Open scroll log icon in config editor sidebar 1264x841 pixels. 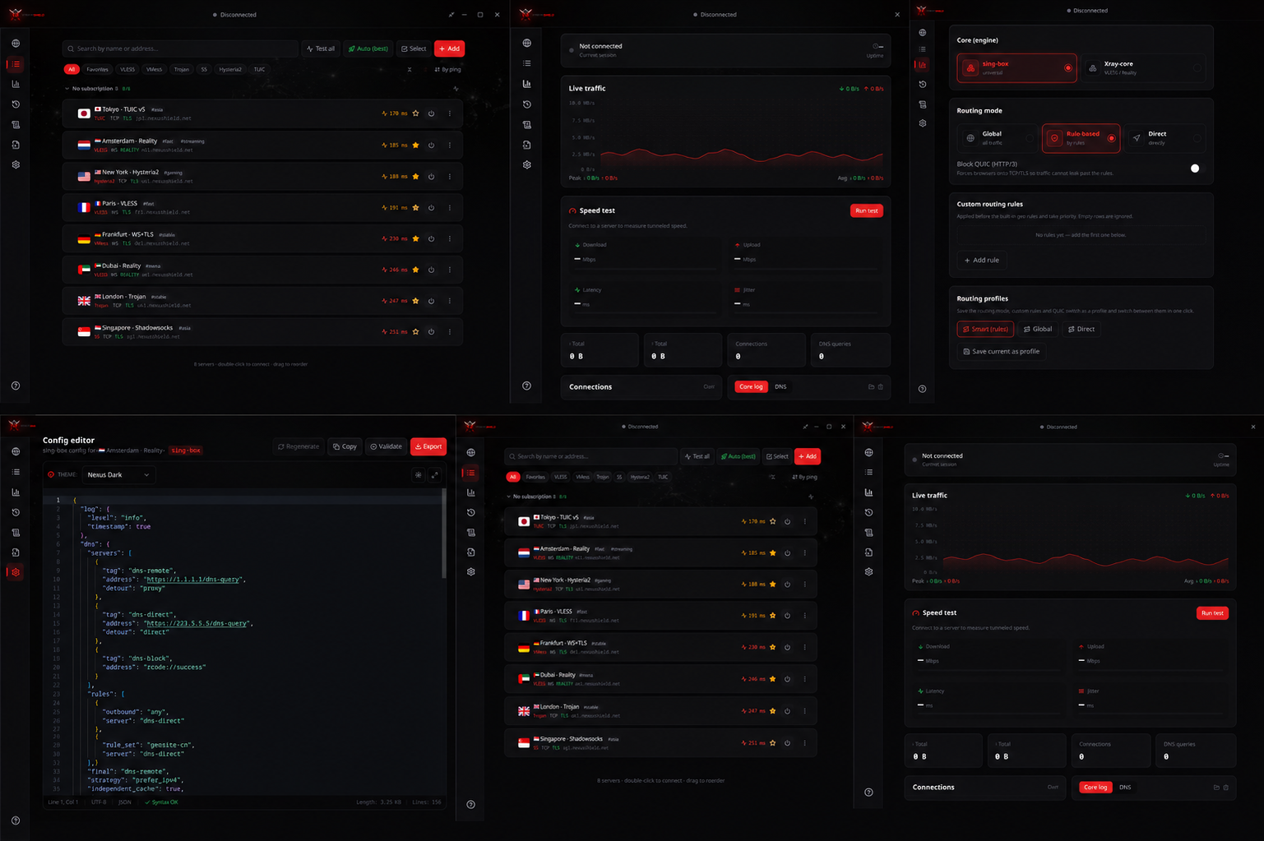[16, 532]
